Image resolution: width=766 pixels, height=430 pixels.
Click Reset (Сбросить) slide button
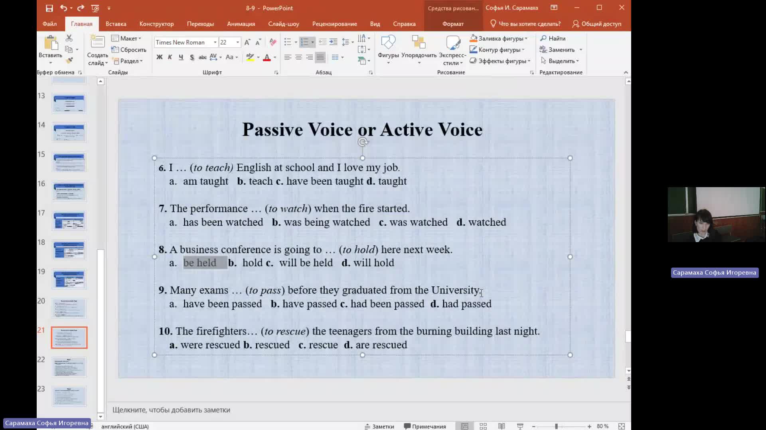pyautogui.click(x=129, y=50)
